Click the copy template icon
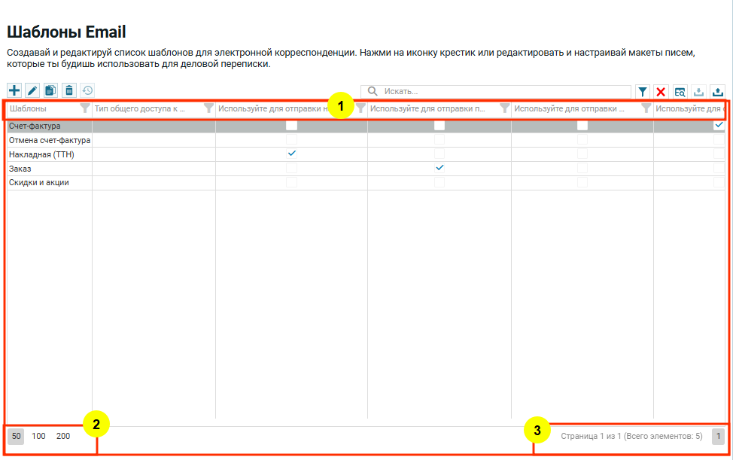Viewport: 736px width, 460px height. click(x=50, y=91)
